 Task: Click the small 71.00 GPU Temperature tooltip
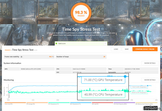(x=139, y=87)
